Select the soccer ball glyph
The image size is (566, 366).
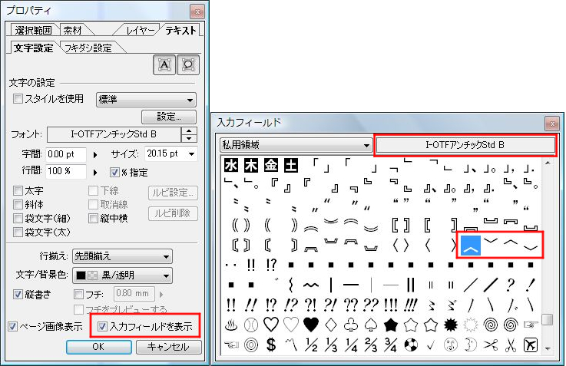pos(411,345)
